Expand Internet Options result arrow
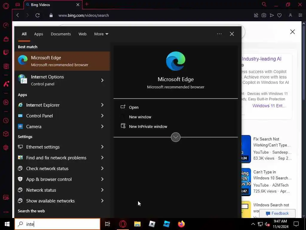This screenshot has height=230, width=306. click(102, 80)
